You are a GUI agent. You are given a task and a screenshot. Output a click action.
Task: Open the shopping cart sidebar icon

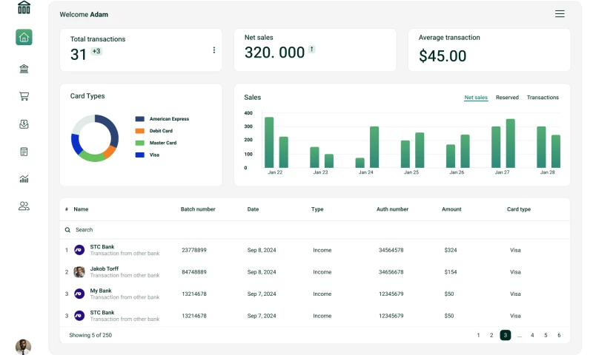(24, 96)
